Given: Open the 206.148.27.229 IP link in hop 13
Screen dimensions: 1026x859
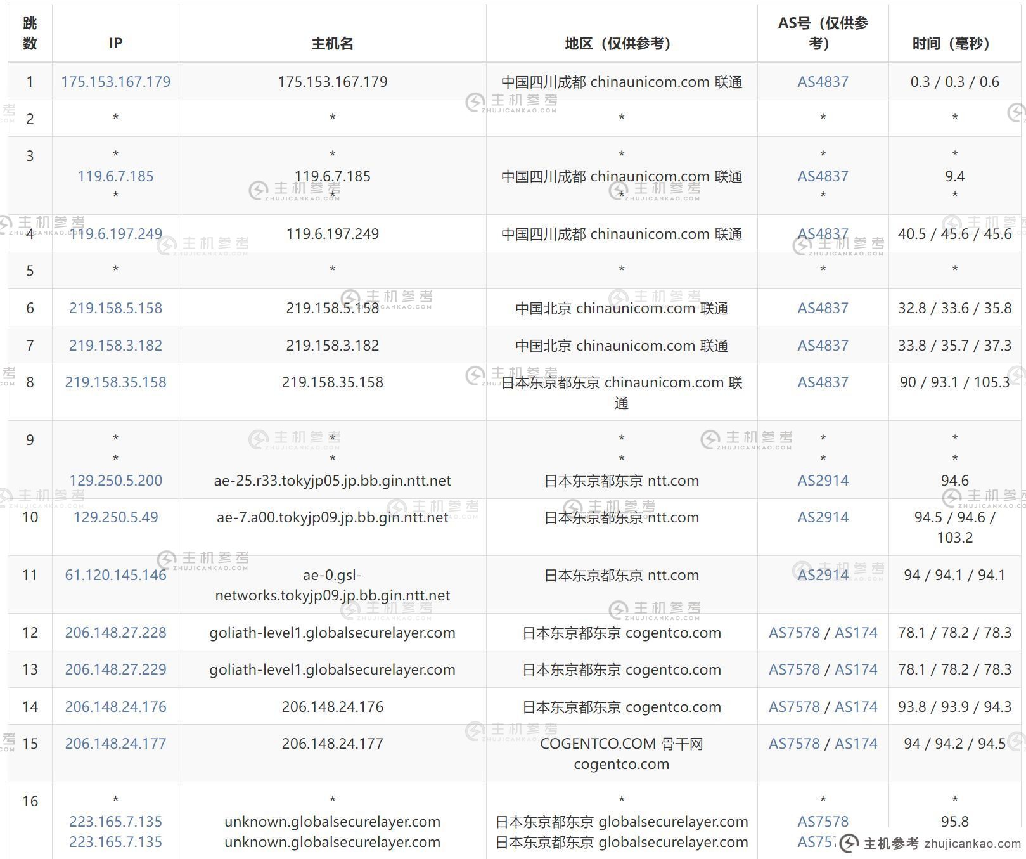Looking at the screenshot, I should [x=115, y=669].
